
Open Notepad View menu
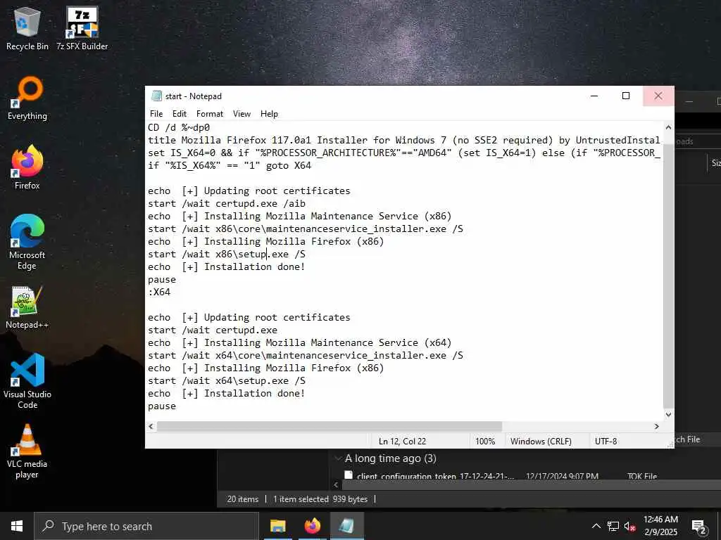[242, 114]
